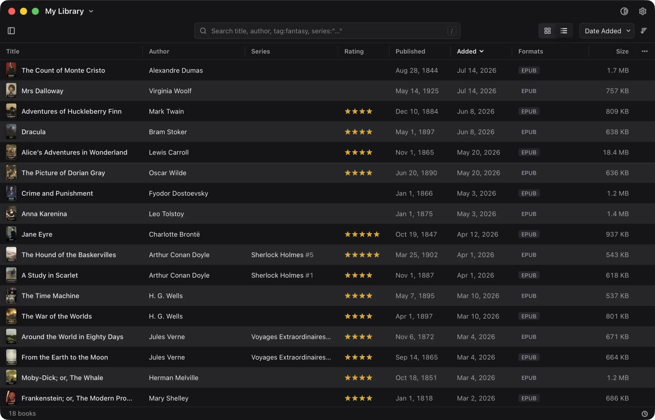
Task: Select The War of the Worlds title
Action: [x=57, y=316]
